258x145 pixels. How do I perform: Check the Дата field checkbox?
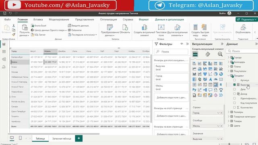tap(235, 89)
